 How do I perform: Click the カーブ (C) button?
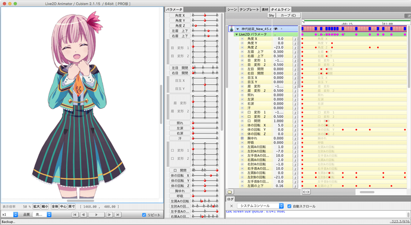click(x=288, y=16)
